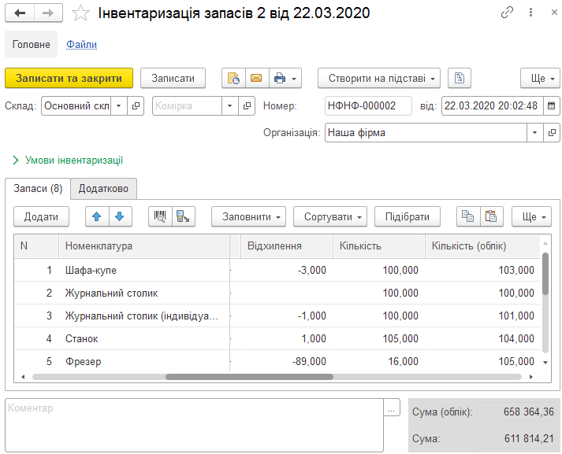Click the -89,000 deviation cell
The image size is (562, 454).
coord(287,361)
